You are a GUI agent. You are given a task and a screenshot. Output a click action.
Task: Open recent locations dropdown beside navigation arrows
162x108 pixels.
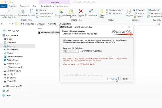pyautogui.click(x=10, y=24)
